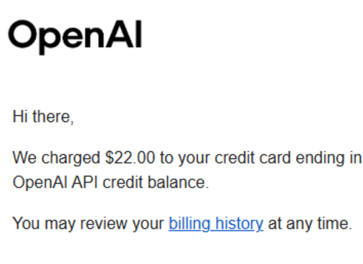This screenshot has height=264, width=363.
Task: Click the "at any time." text
Action: pyautogui.click(x=310, y=224)
